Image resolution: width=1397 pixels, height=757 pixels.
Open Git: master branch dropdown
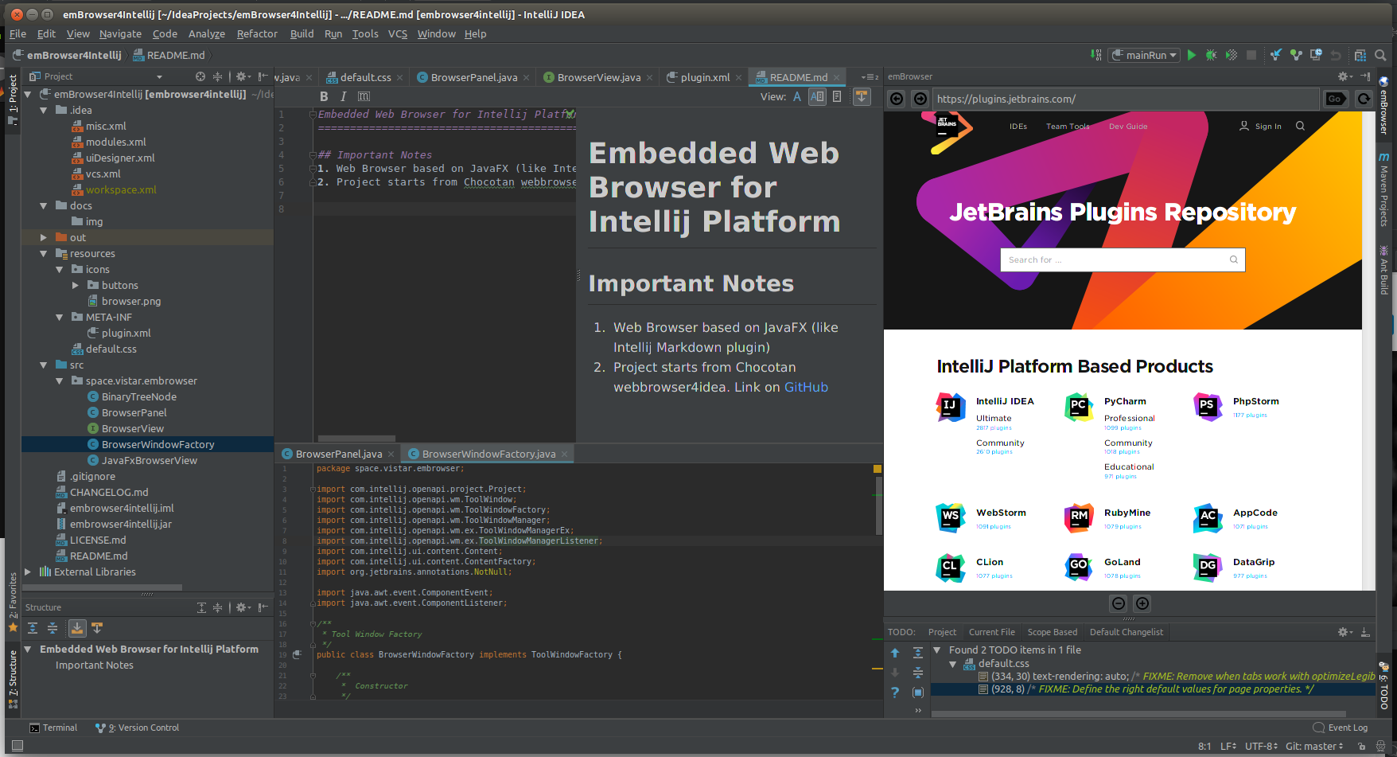point(1314,747)
